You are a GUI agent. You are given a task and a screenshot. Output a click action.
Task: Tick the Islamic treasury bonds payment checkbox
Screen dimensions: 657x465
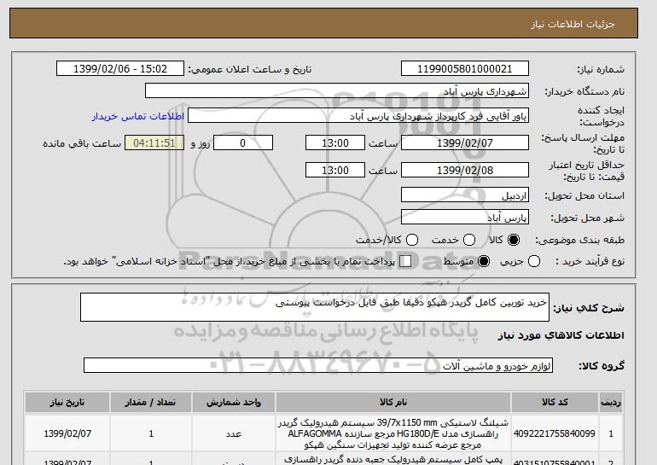405,261
